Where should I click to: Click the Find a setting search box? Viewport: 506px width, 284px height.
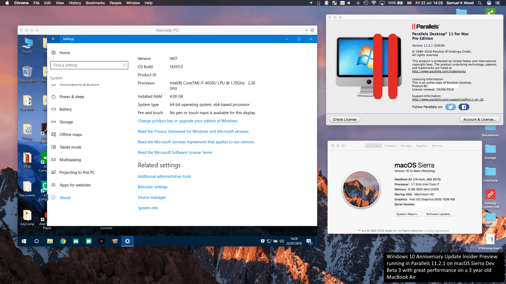(89, 65)
